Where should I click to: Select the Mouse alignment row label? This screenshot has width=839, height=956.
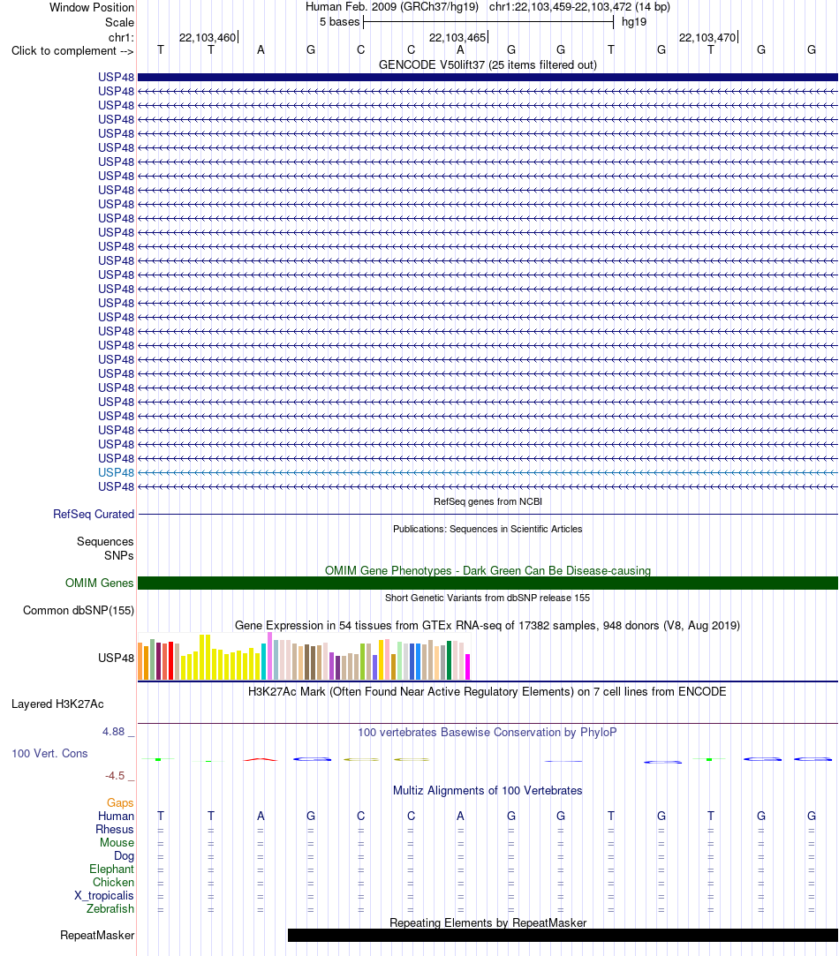(117, 843)
